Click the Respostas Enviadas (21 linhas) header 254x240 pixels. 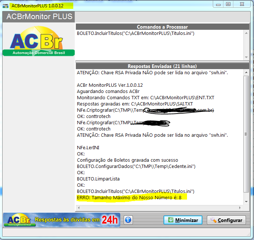[162, 66]
